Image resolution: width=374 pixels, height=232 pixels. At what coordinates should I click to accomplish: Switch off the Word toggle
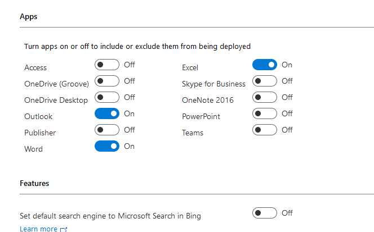click(107, 146)
